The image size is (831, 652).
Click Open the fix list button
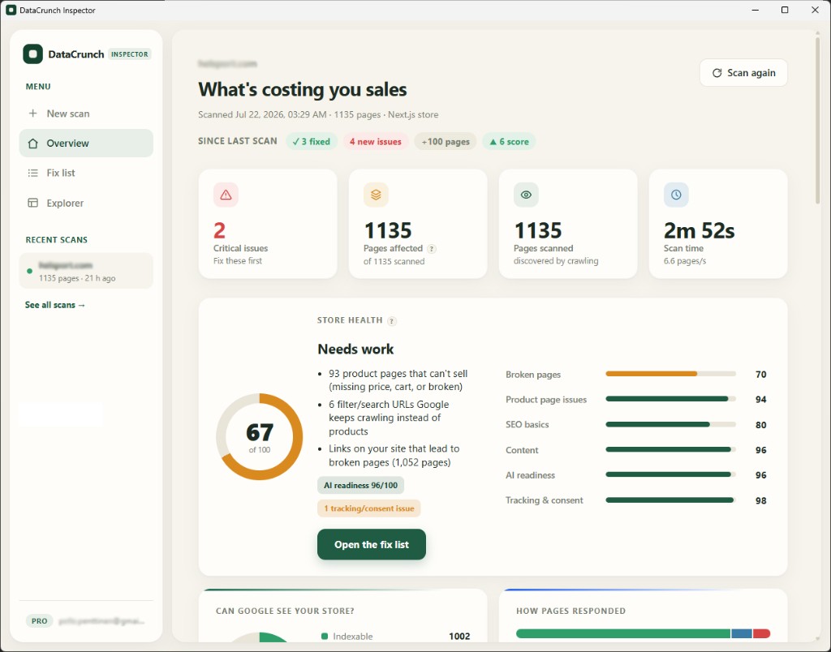372,544
